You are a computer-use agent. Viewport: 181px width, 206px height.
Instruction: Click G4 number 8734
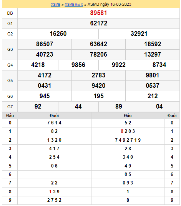(159, 65)
